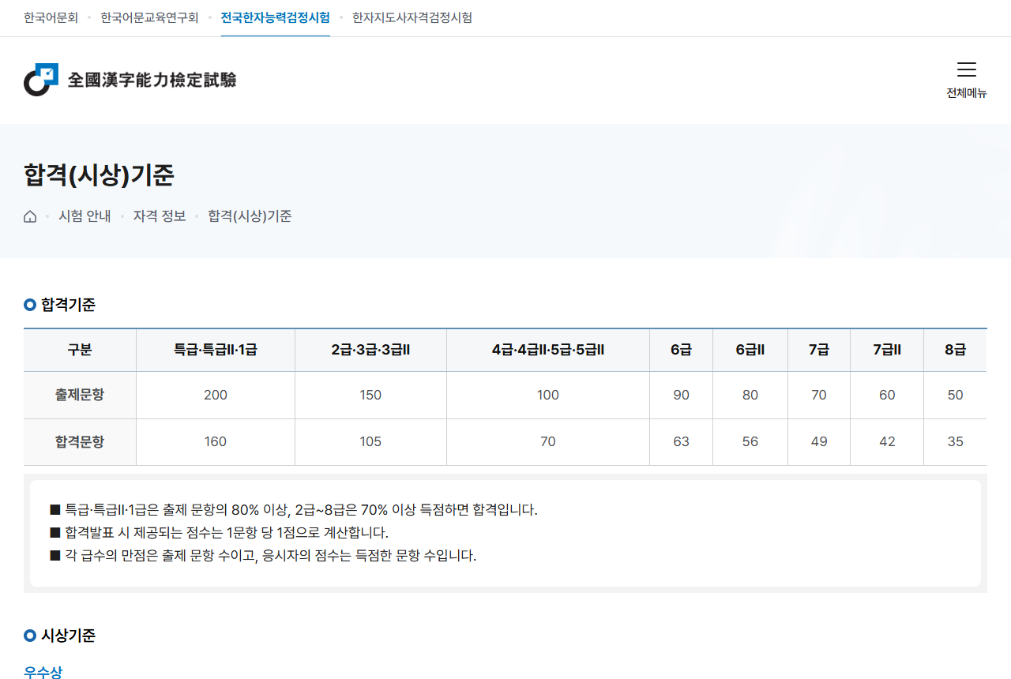Click the 6급II column header
1011x679 pixels.
coord(750,350)
